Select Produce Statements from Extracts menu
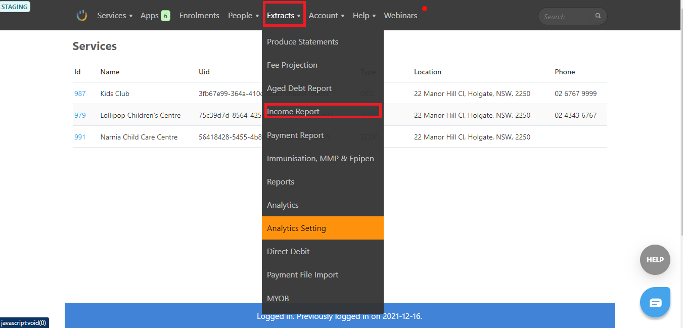 pos(323,42)
